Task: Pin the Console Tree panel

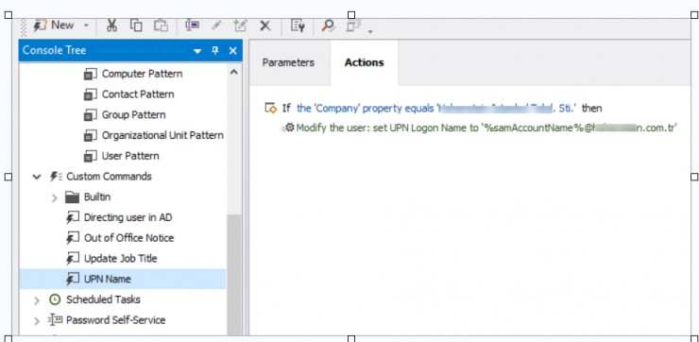Action: [x=215, y=51]
